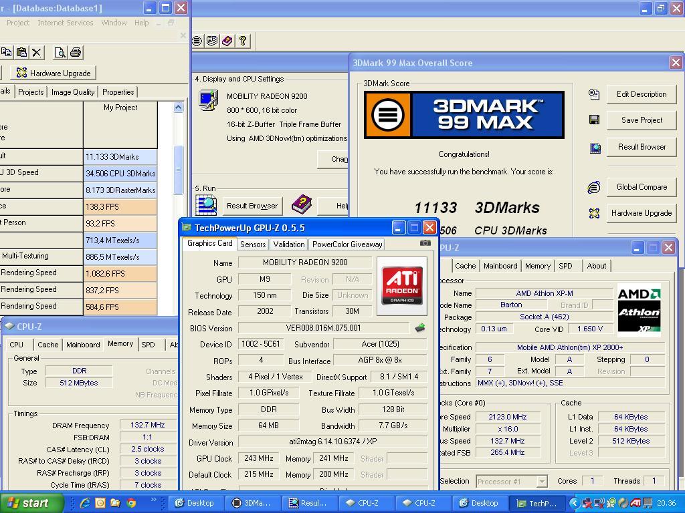Click the GPU-Z Name field MOBILITY RADEON 9200

[305, 262]
